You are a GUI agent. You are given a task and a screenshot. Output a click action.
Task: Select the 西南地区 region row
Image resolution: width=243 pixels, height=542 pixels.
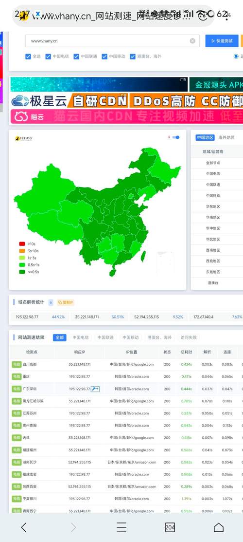(217, 250)
